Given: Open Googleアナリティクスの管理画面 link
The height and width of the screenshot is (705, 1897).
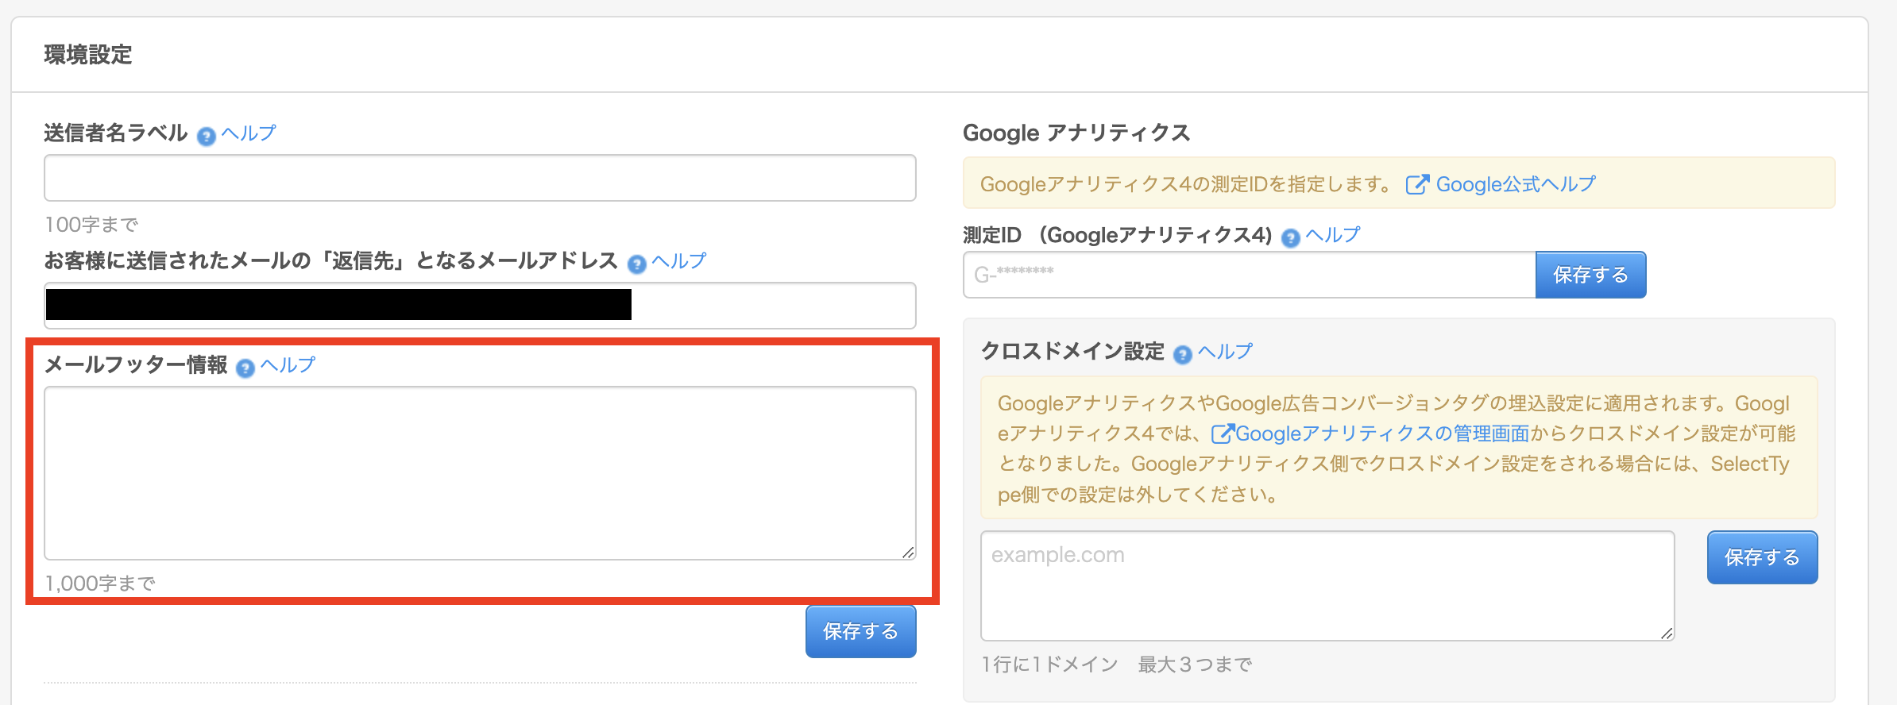Looking at the screenshot, I should pyautogui.click(x=1382, y=434).
